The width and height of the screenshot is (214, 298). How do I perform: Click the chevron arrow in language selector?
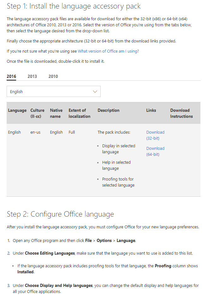coord(95,92)
